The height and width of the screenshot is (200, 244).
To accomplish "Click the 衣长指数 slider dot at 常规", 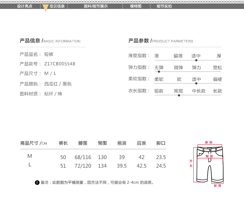I will pos(179,95).
